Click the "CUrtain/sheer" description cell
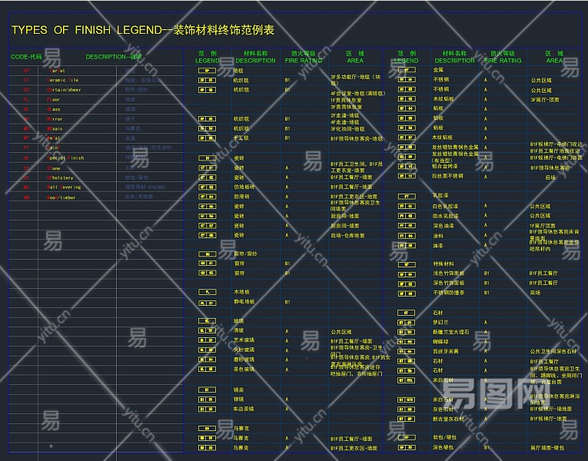Image resolution: width=588 pixels, height=461 pixels. [64, 90]
